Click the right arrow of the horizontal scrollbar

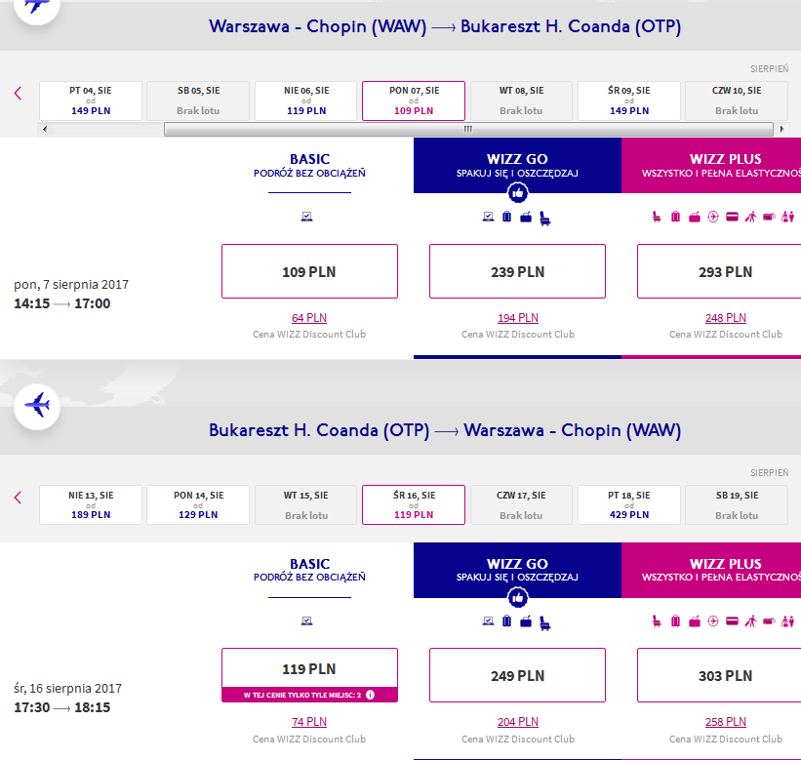click(781, 129)
